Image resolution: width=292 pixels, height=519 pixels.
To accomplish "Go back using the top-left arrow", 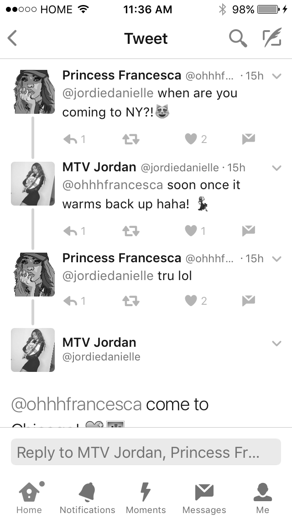I will coord(12,38).
